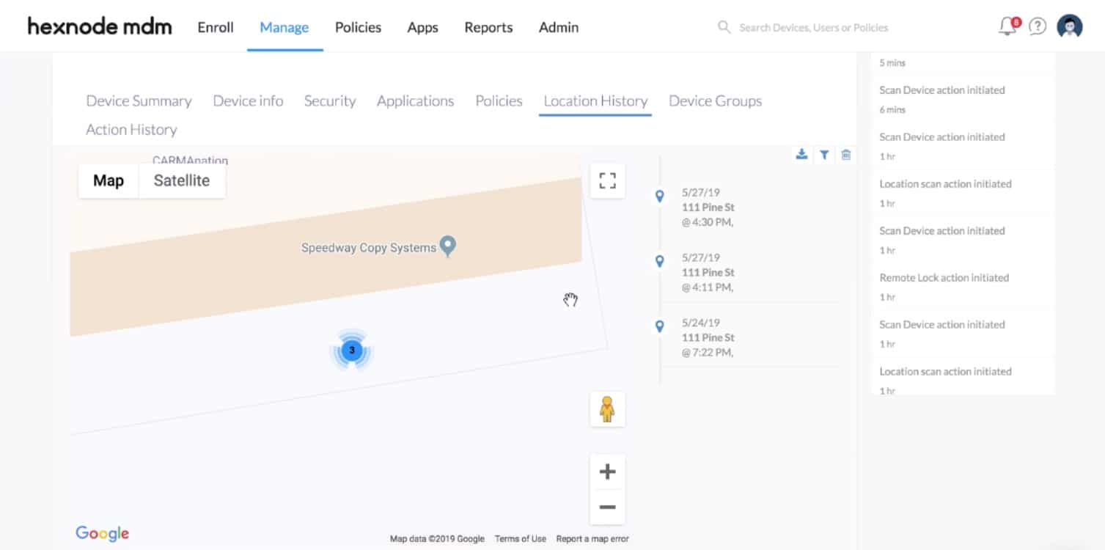The image size is (1105, 550).
Task: Click Scan Device action initiated 6 mins entry
Action: pos(963,99)
